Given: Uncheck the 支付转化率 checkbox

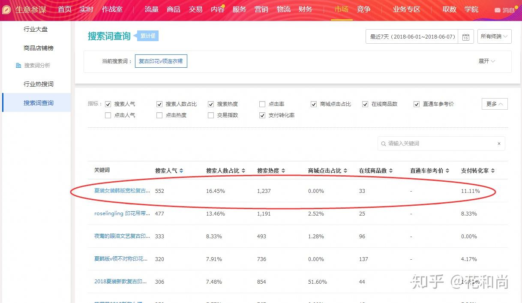Looking at the screenshot, I should coord(262,115).
